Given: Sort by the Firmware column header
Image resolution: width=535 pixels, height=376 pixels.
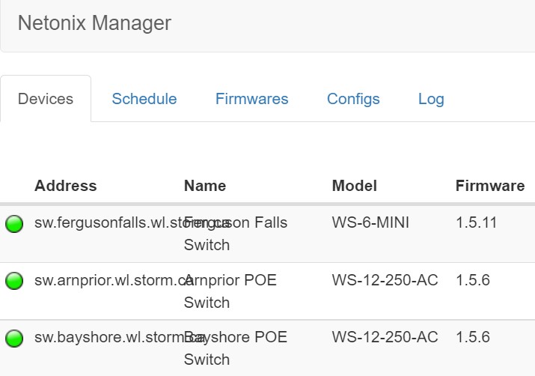Looking at the screenshot, I should tap(490, 186).
